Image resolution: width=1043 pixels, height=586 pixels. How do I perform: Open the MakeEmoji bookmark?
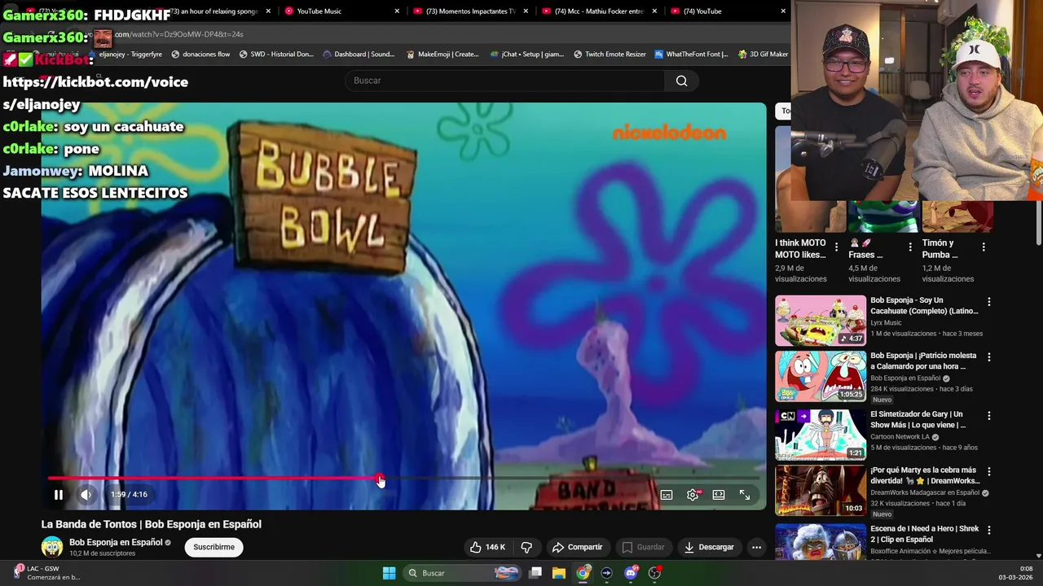point(442,55)
